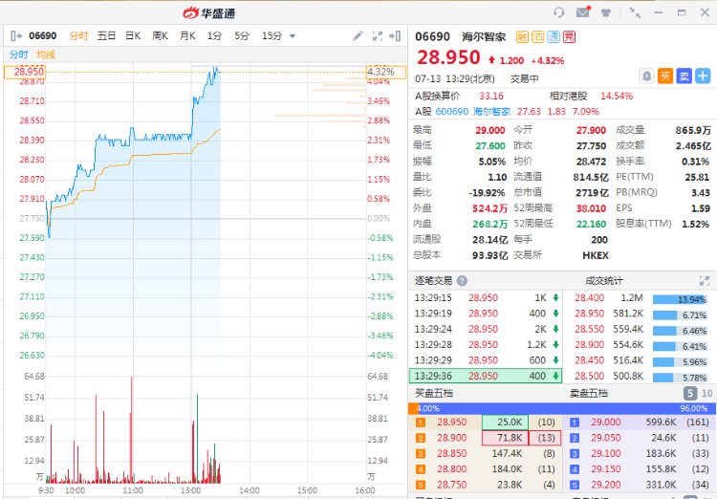The image size is (717, 499).
Task: Click ask level 1 blue badge
Action: pos(575,423)
